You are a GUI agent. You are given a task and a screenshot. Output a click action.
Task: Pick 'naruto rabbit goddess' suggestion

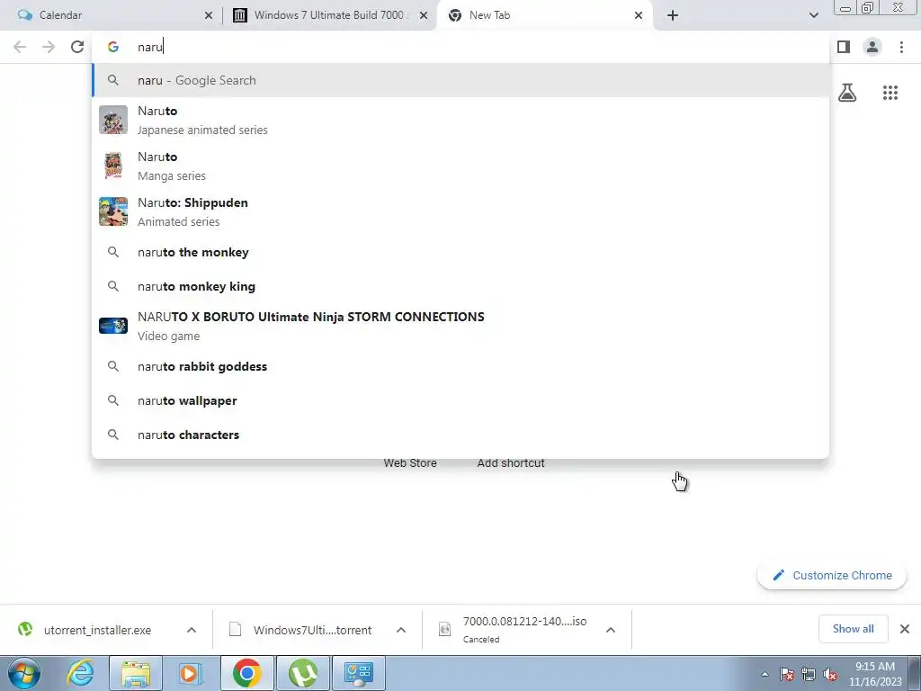click(x=460, y=366)
